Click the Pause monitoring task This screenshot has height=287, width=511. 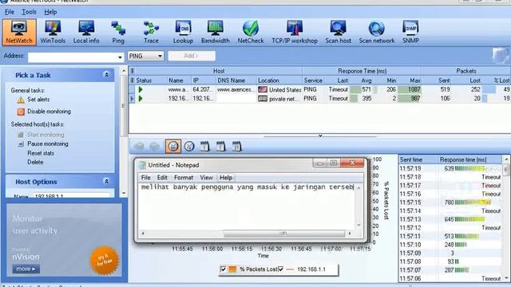48,143
